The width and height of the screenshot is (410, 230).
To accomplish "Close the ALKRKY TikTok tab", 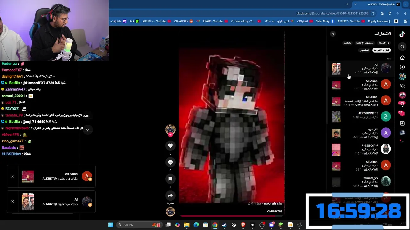I will click(355, 4).
